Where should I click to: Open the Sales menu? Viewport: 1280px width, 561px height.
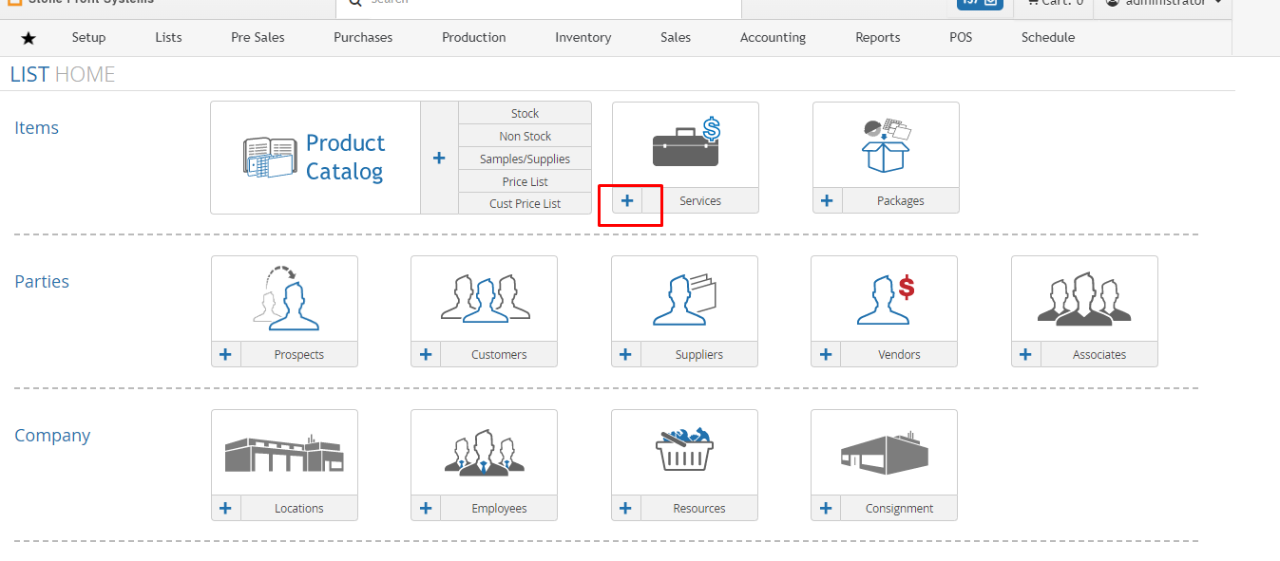pyautogui.click(x=676, y=37)
